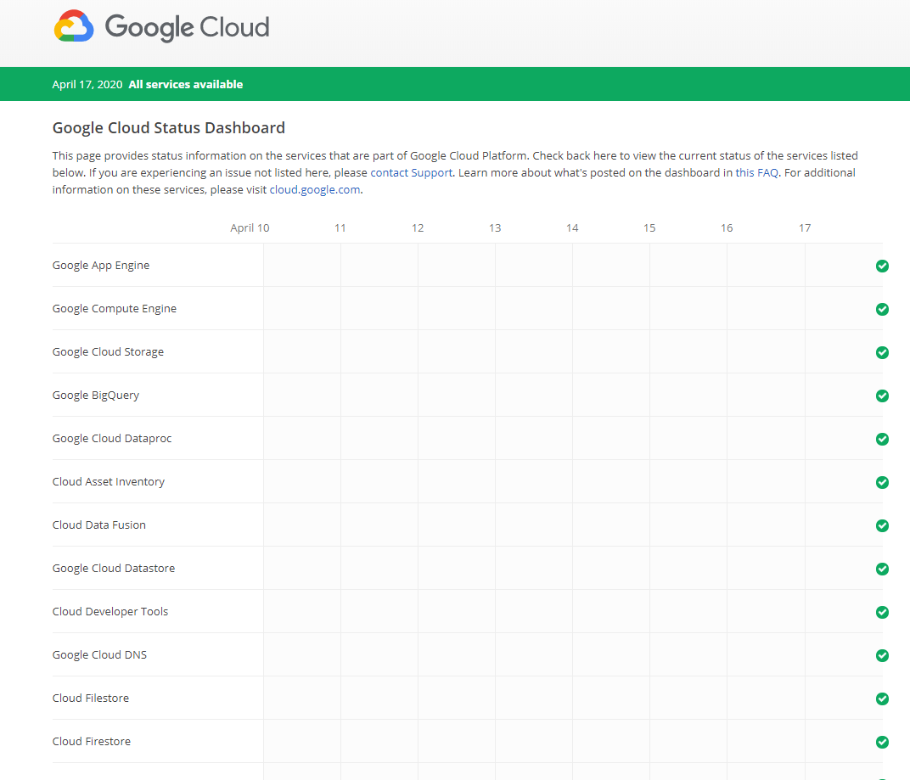Open the this FAQ link
The height and width of the screenshot is (780, 910).
pos(757,172)
